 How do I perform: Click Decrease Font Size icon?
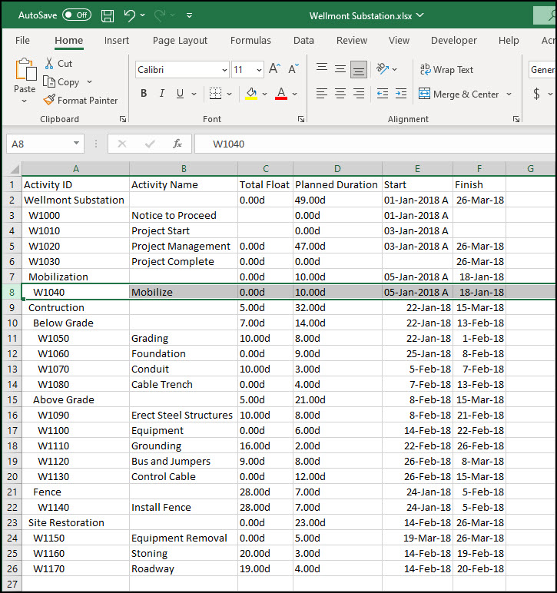coord(293,69)
